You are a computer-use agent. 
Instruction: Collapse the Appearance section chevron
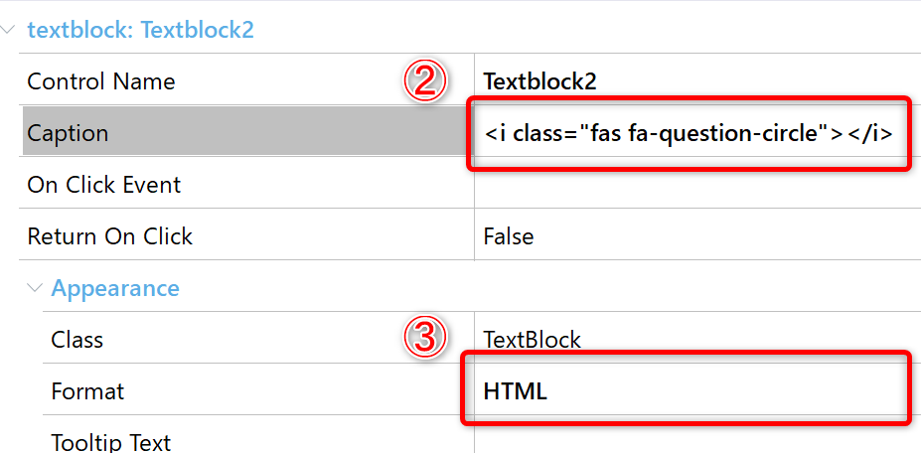click(x=35, y=288)
